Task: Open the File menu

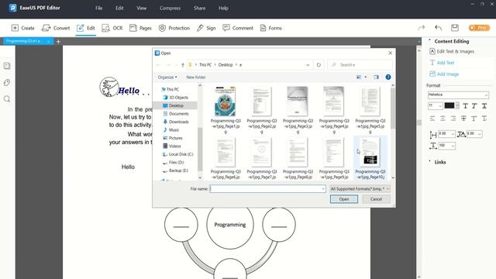Action: pyautogui.click(x=99, y=9)
